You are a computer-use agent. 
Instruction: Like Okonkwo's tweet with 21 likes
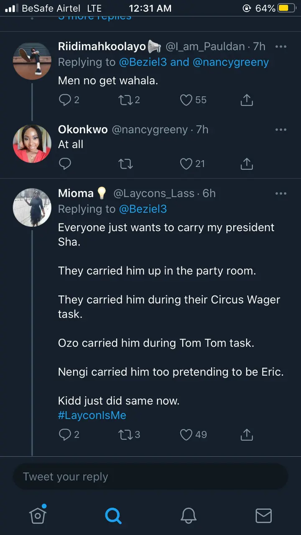pyautogui.click(x=186, y=164)
